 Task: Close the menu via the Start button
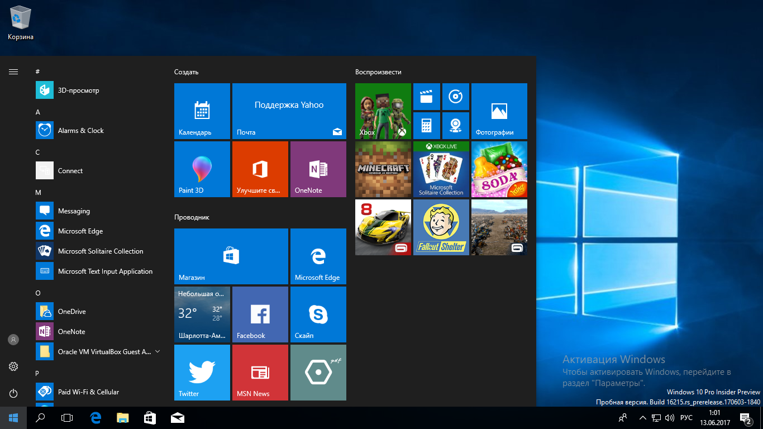(13, 418)
